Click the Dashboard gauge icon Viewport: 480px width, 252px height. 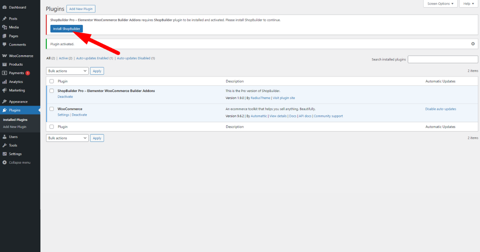click(4, 7)
